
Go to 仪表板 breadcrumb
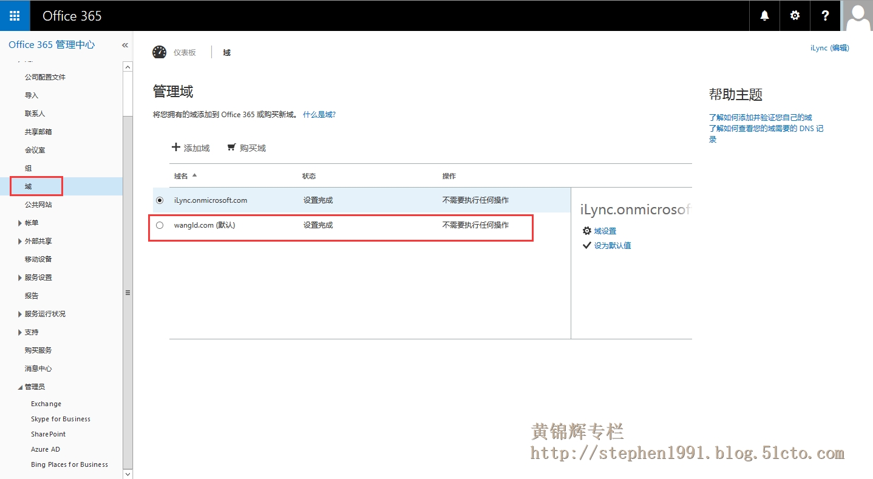click(x=185, y=53)
